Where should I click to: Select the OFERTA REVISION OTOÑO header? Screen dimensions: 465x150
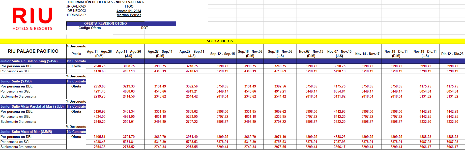pos(121,23)
